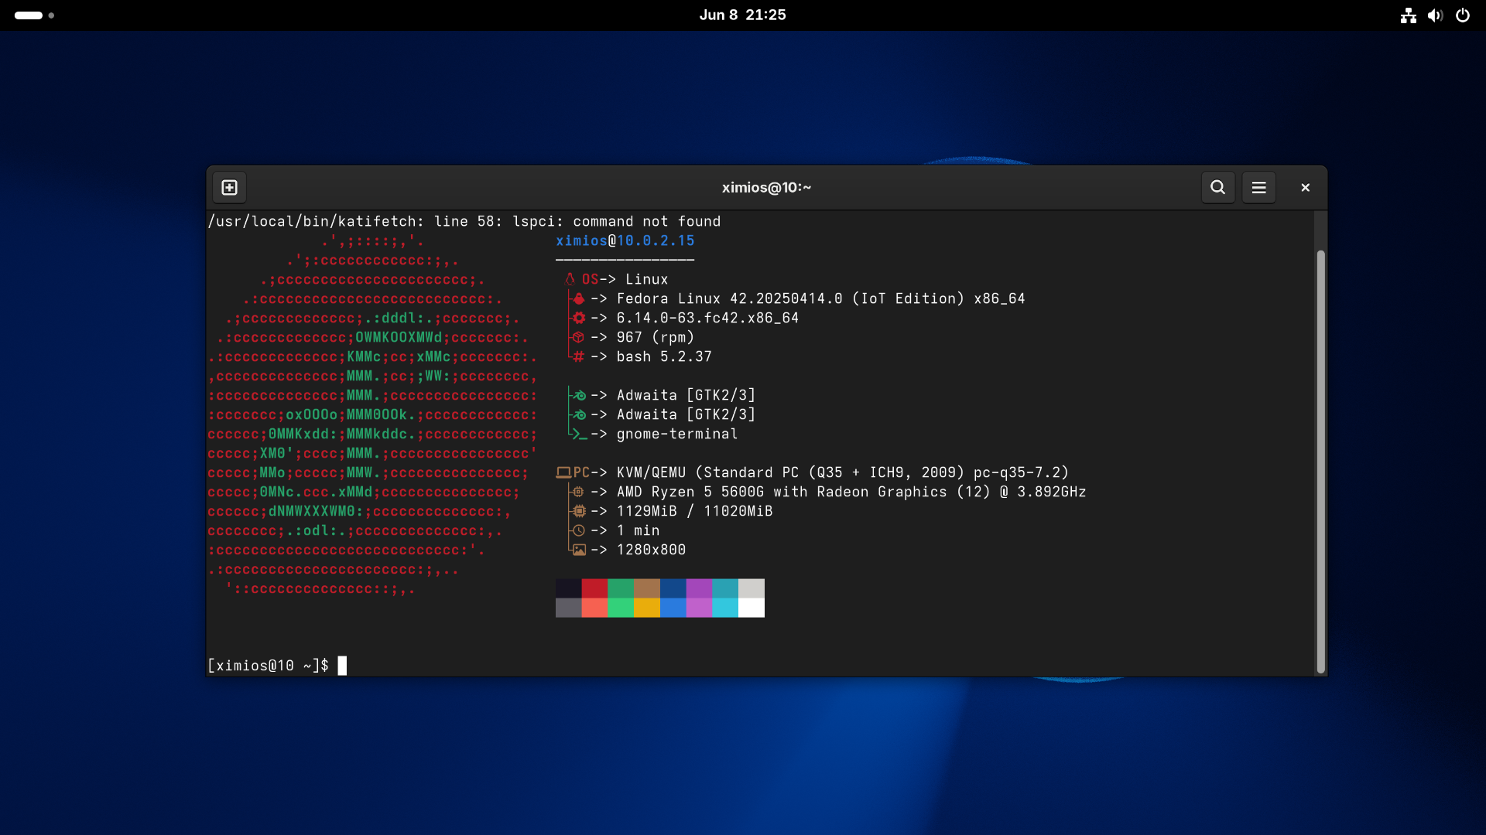The height and width of the screenshot is (835, 1486).
Task: Click the ximios@10.0.2.15 header text
Action: (x=625, y=240)
